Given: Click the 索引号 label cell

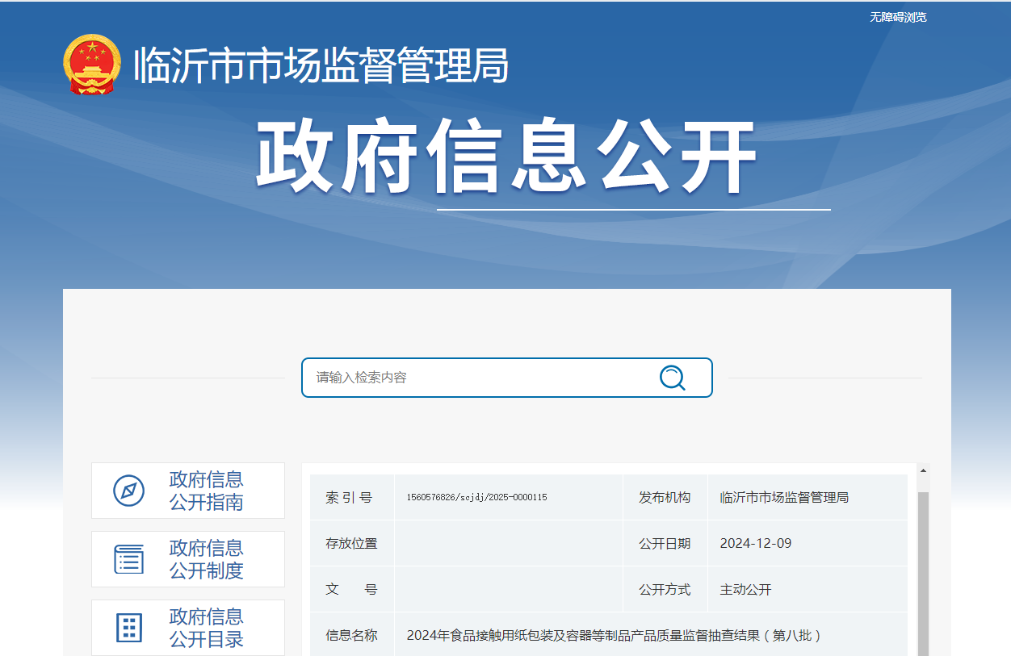Looking at the screenshot, I should 352,497.
